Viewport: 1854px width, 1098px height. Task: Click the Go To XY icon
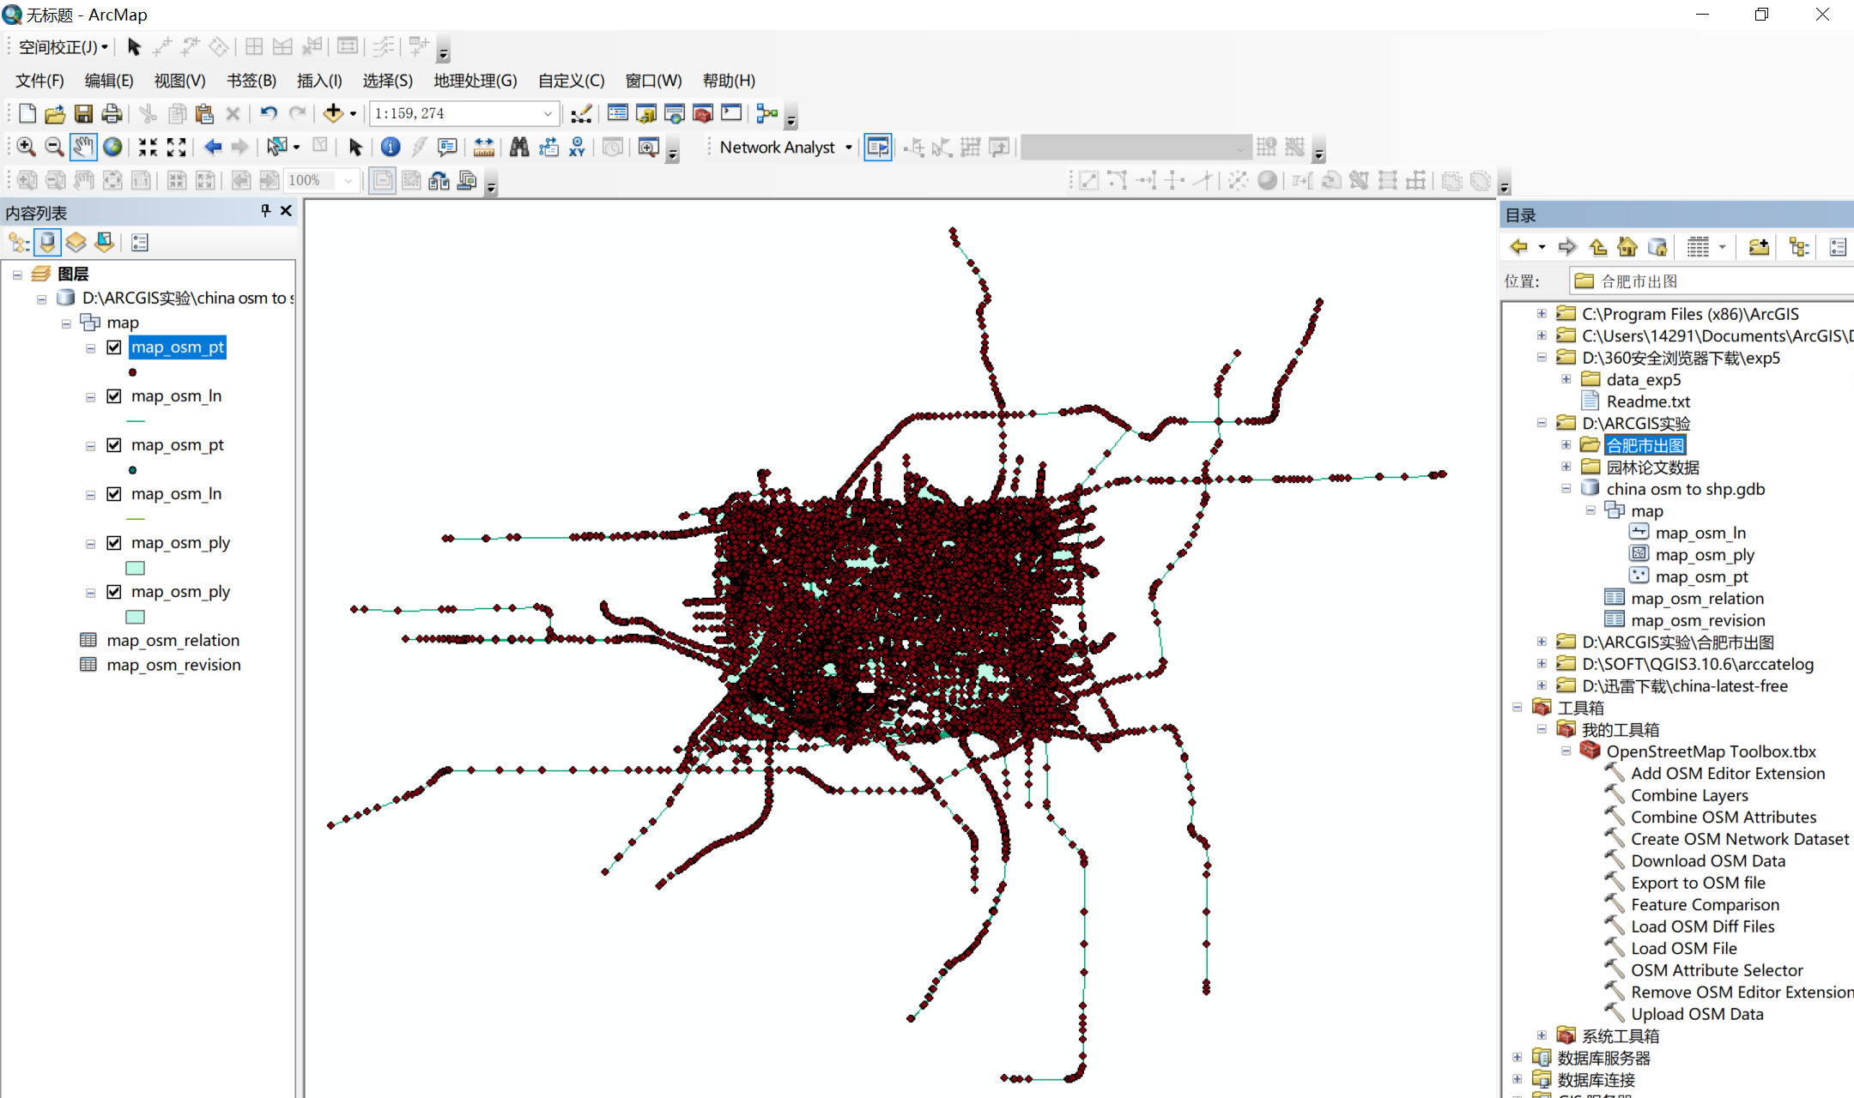pyautogui.click(x=577, y=147)
